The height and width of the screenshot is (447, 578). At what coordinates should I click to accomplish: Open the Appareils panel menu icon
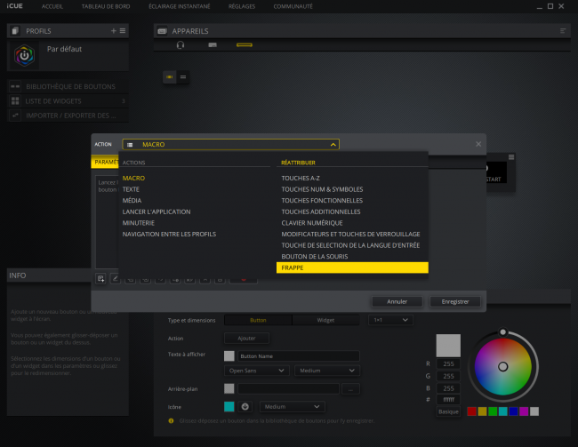pos(563,31)
